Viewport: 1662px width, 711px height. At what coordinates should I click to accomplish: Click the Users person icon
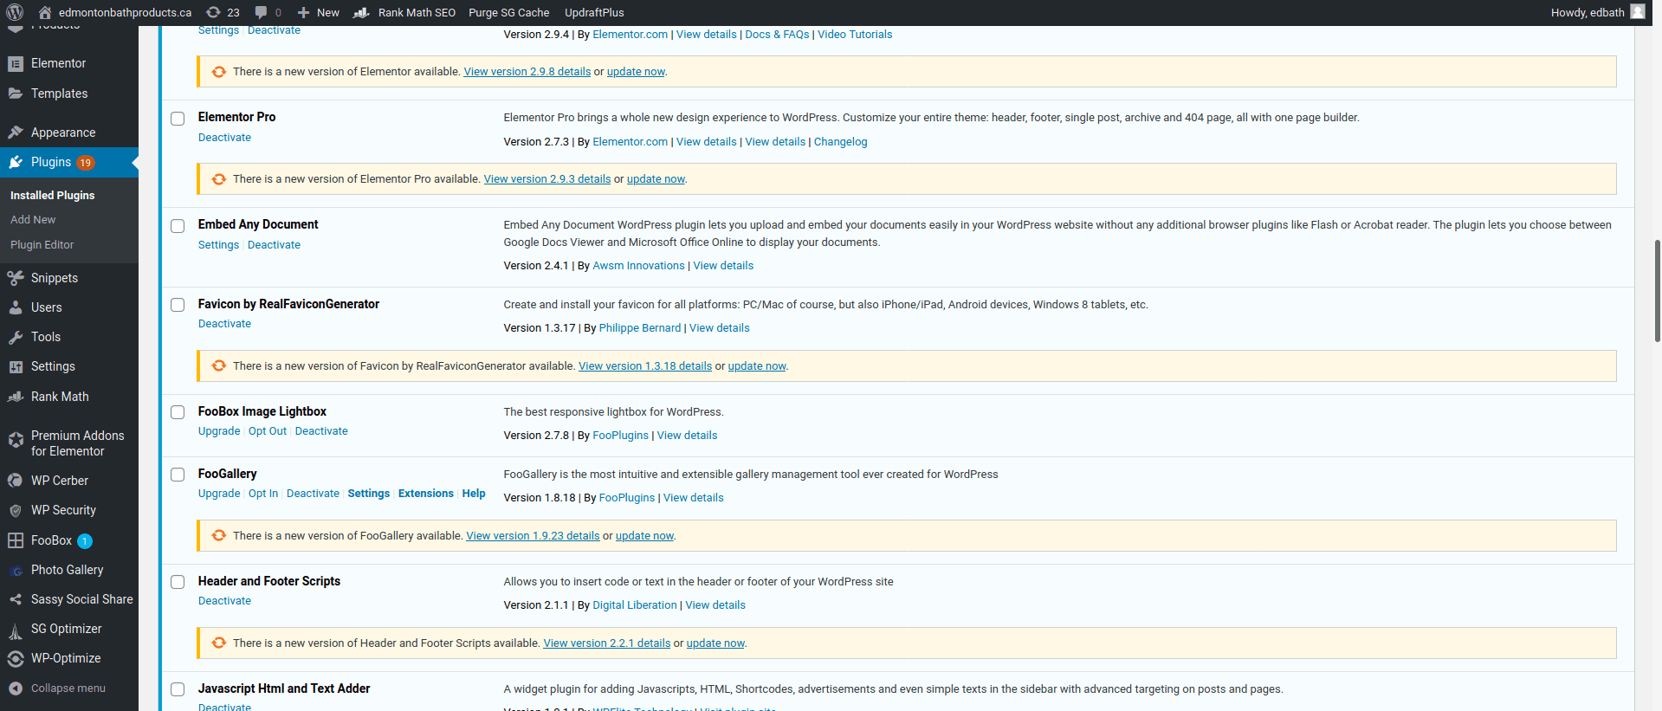coord(16,307)
